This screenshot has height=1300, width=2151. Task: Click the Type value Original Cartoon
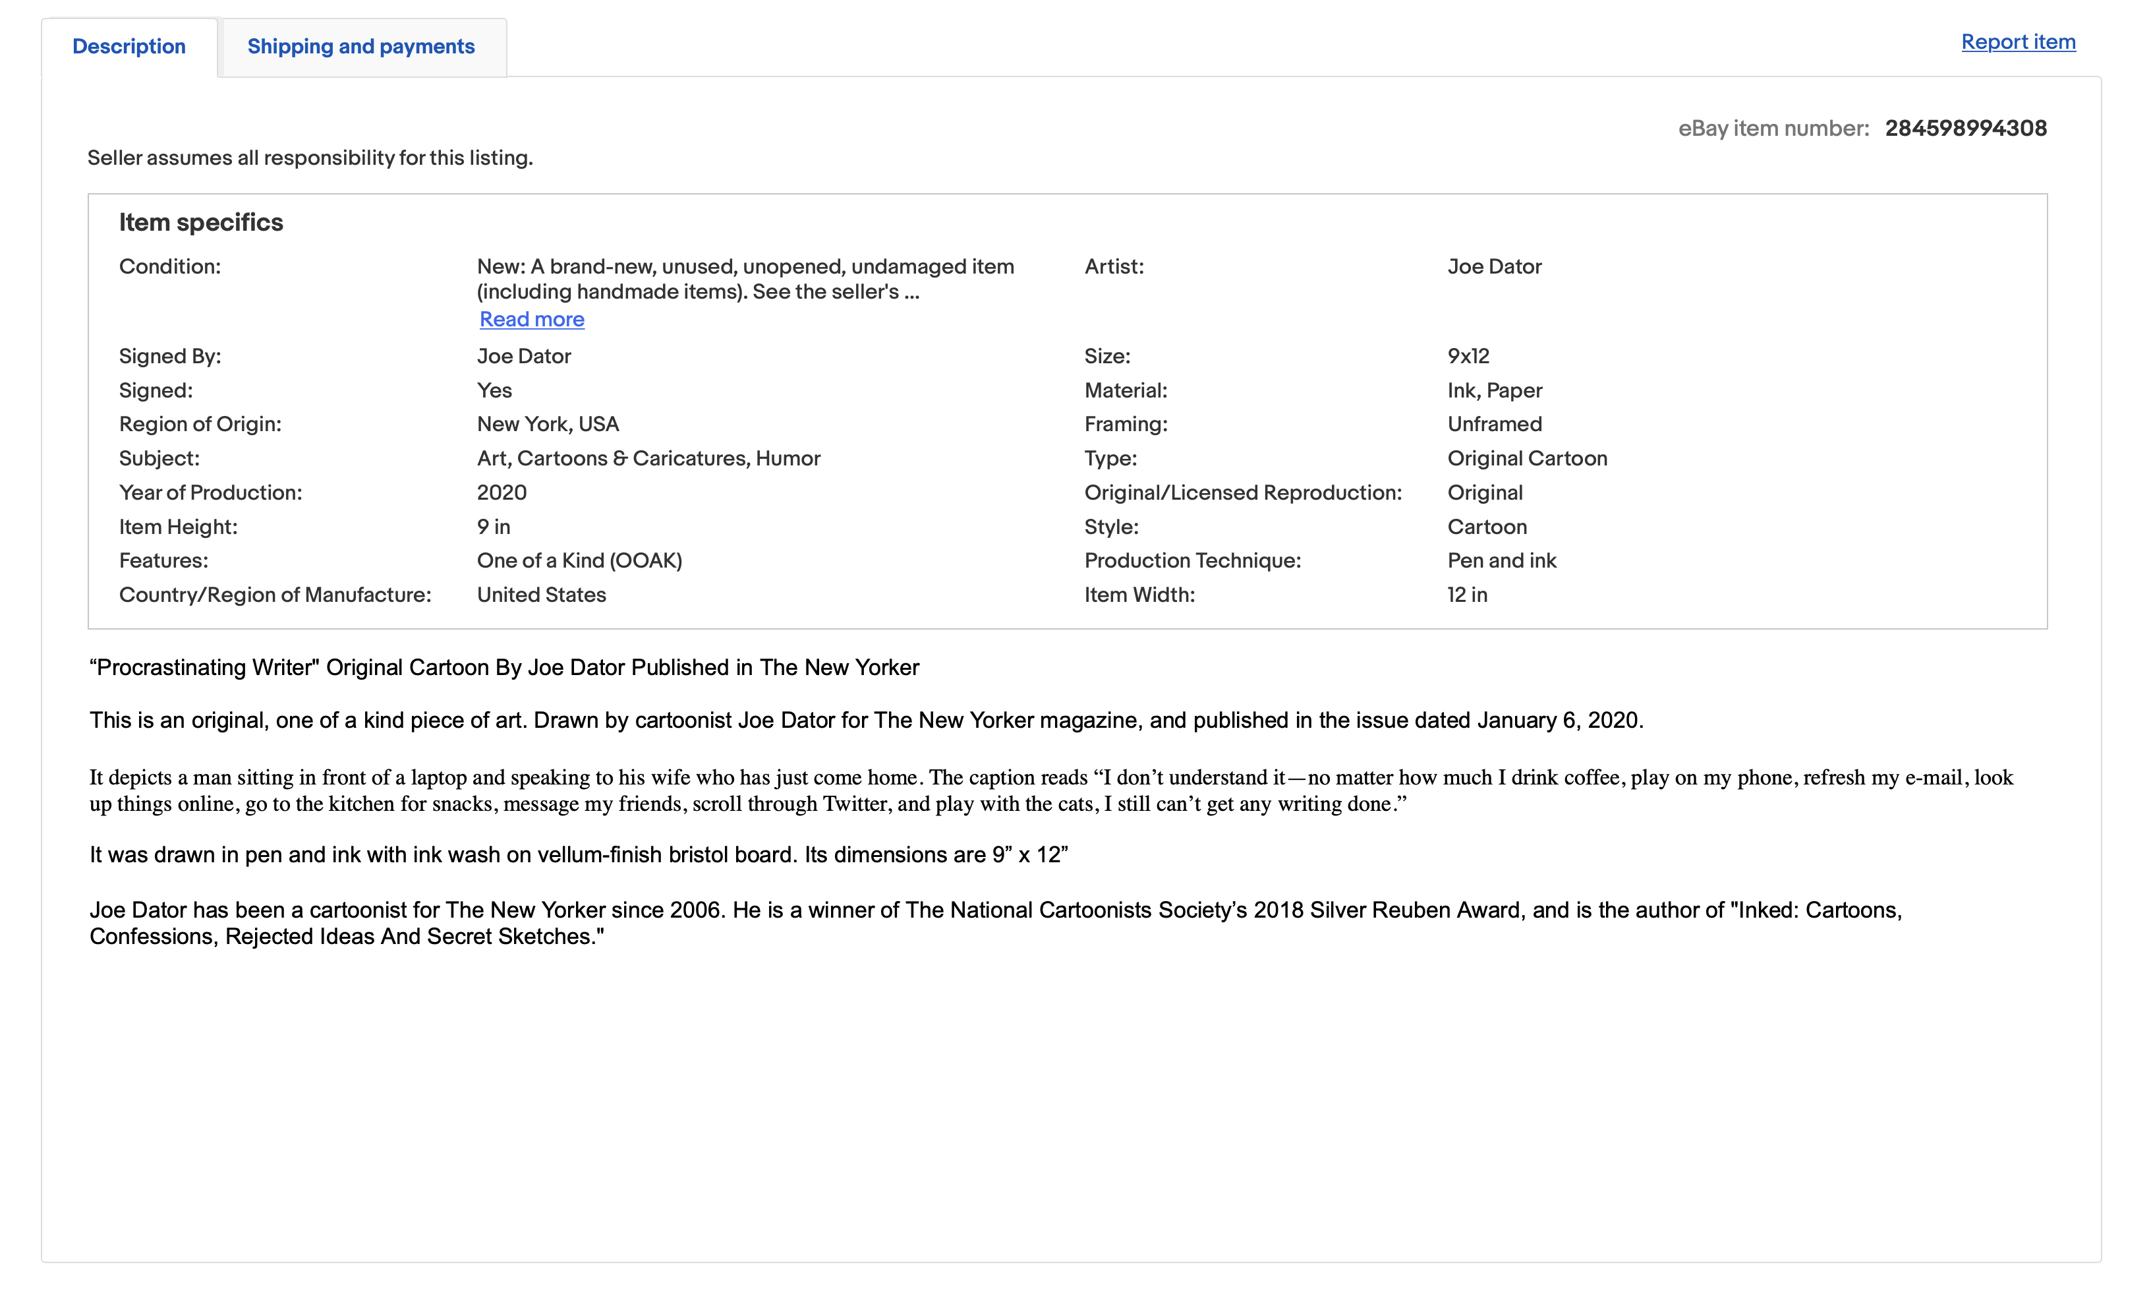click(1526, 458)
